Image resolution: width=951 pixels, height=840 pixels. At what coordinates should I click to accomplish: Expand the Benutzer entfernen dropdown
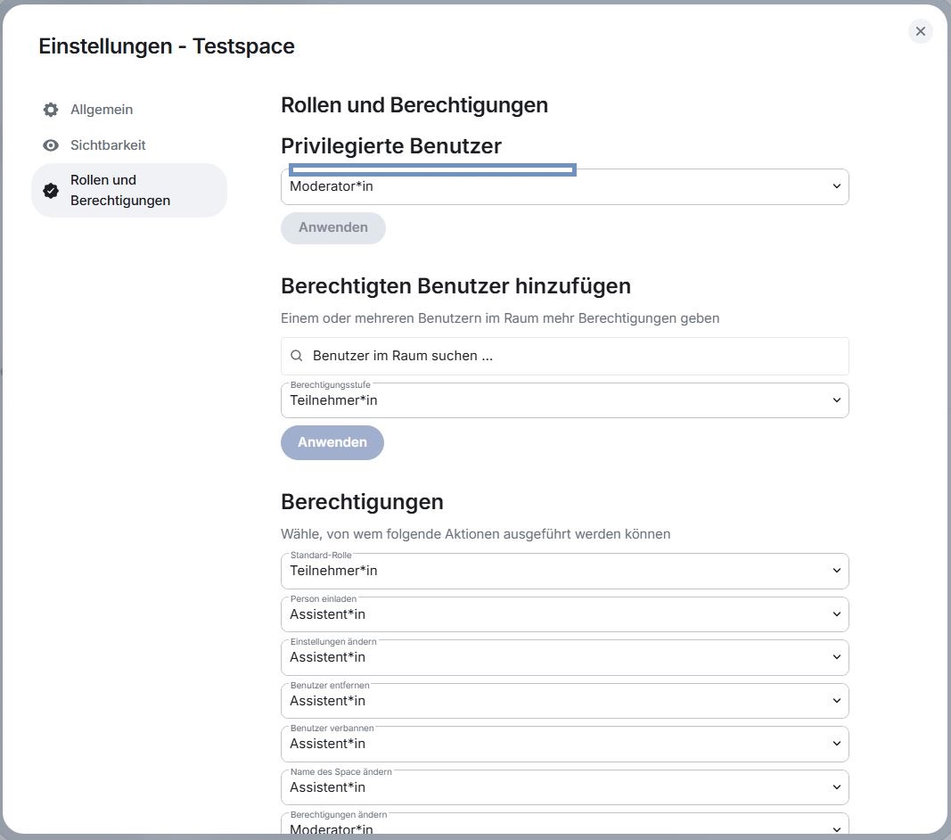tap(565, 701)
